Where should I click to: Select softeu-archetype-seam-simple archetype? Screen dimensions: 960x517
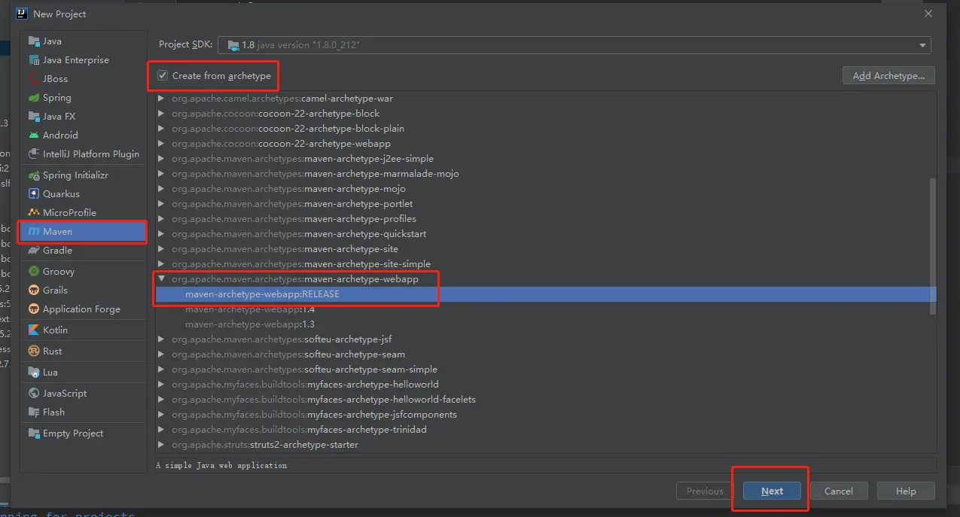(x=543, y=370)
